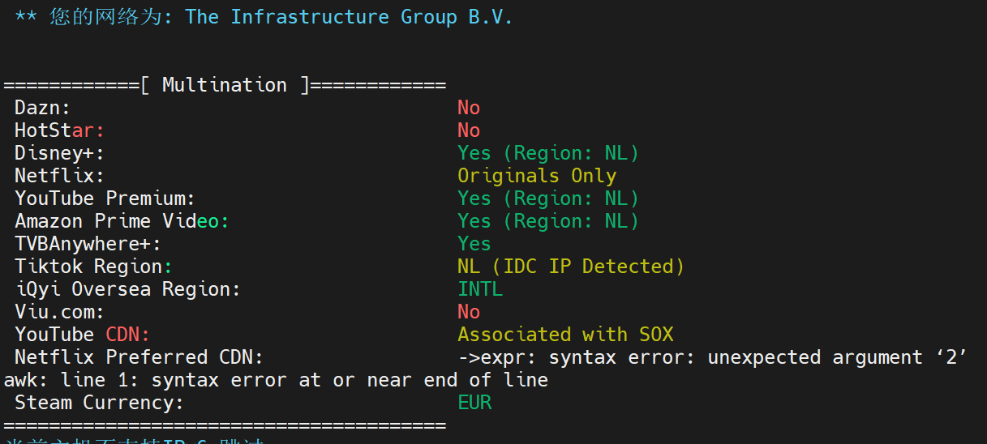Select the Steam Currency label
The height and width of the screenshot is (444, 987).
click(100, 403)
